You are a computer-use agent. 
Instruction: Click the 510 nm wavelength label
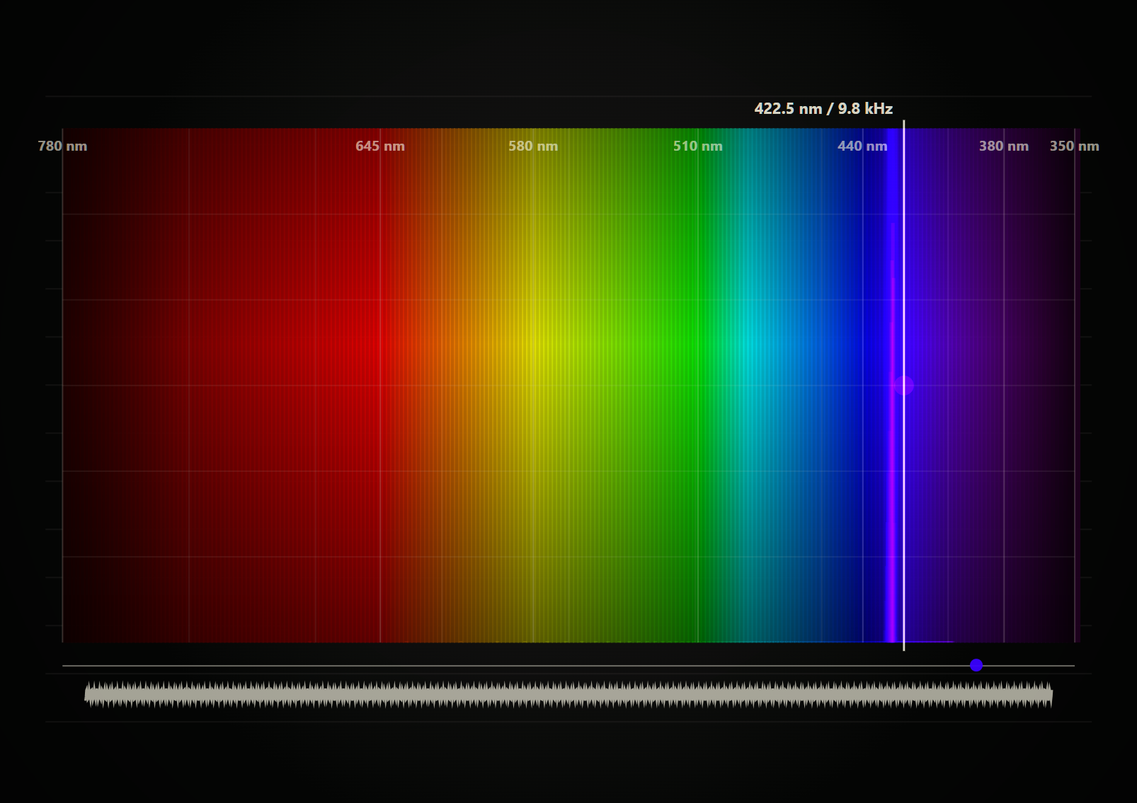click(698, 146)
